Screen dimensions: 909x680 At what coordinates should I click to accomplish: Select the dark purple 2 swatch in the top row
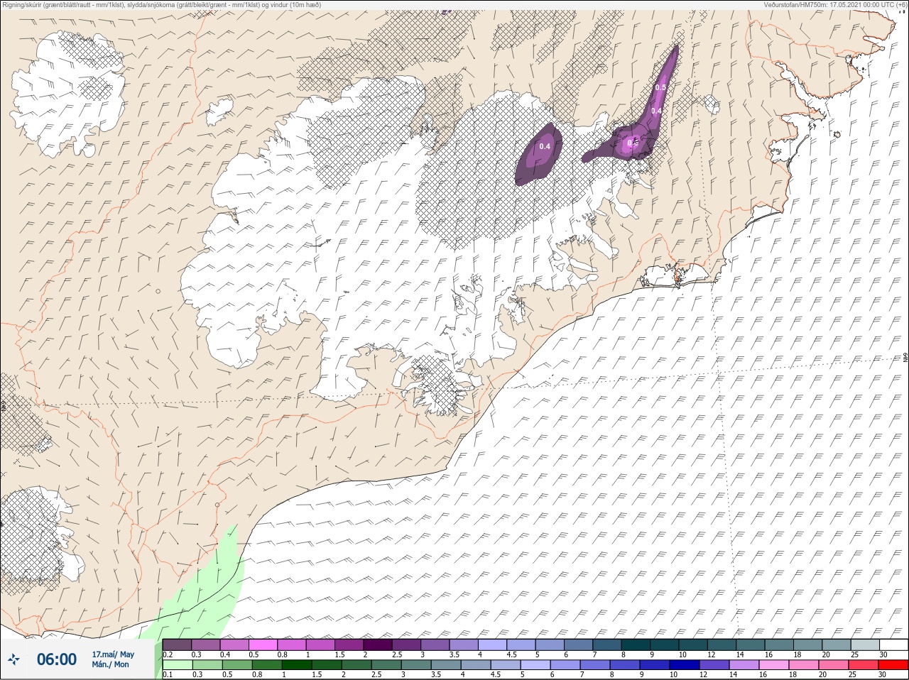(x=377, y=645)
